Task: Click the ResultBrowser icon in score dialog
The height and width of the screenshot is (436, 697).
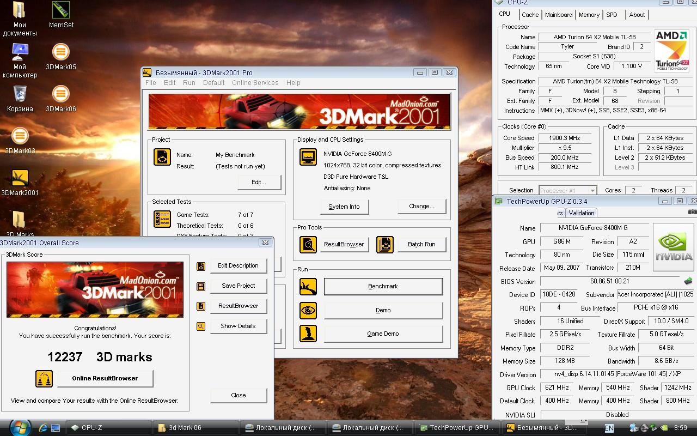Action: click(x=201, y=306)
